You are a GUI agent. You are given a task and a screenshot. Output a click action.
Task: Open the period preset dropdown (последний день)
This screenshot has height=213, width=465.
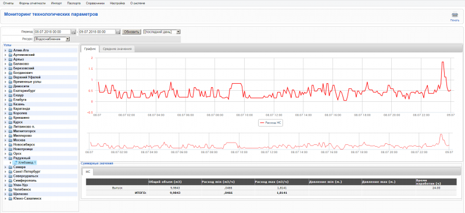pos(162,32)
